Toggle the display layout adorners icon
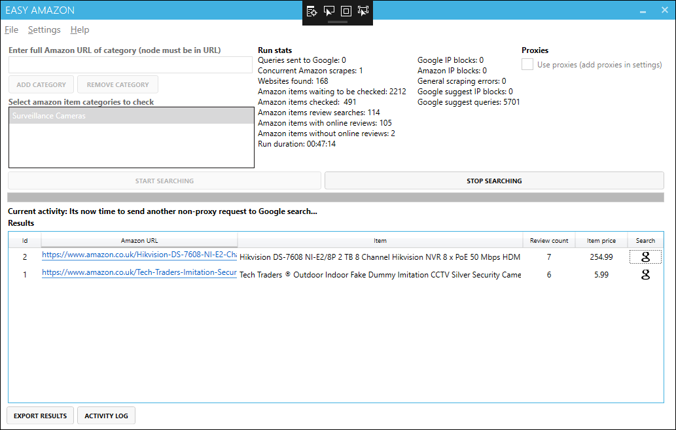Image resolution: width=676 pixels, height=430 pixels. coord(346,11)
